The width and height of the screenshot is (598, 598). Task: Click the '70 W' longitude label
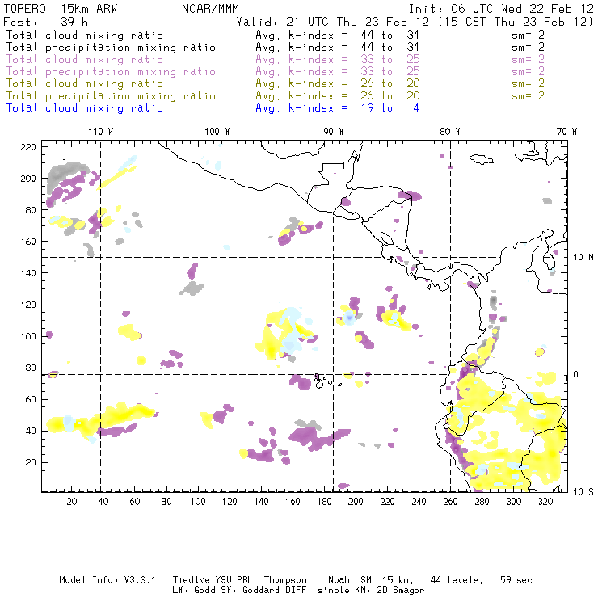[x=566, y=132]
